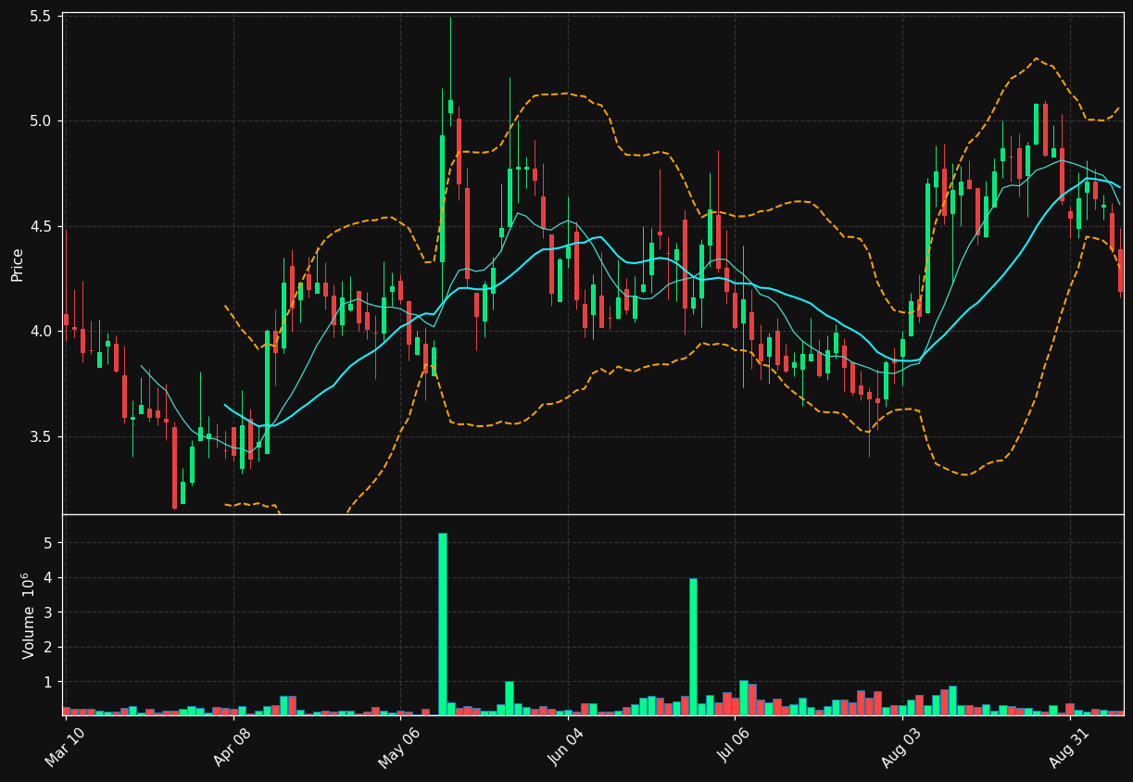This screenshot has height=782, width=1133.
Task: Click the Aug 03 date label
Action: pos(901,748)
